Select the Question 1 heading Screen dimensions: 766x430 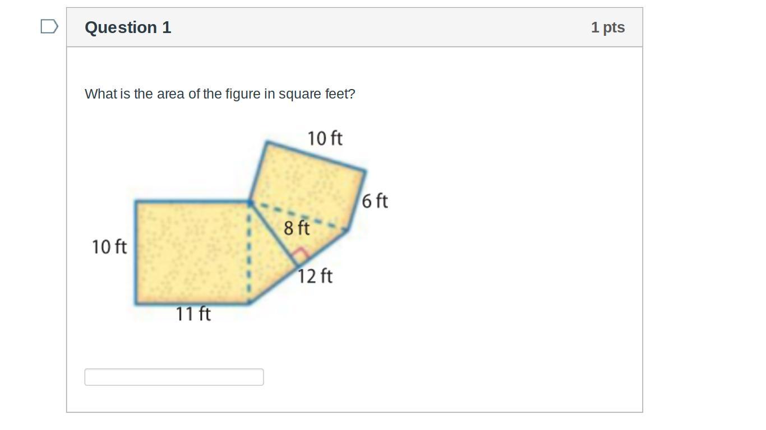click(x=128, y=27)
